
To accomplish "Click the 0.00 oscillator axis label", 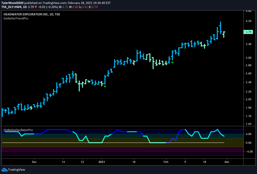I will click(x=248, y=143).
